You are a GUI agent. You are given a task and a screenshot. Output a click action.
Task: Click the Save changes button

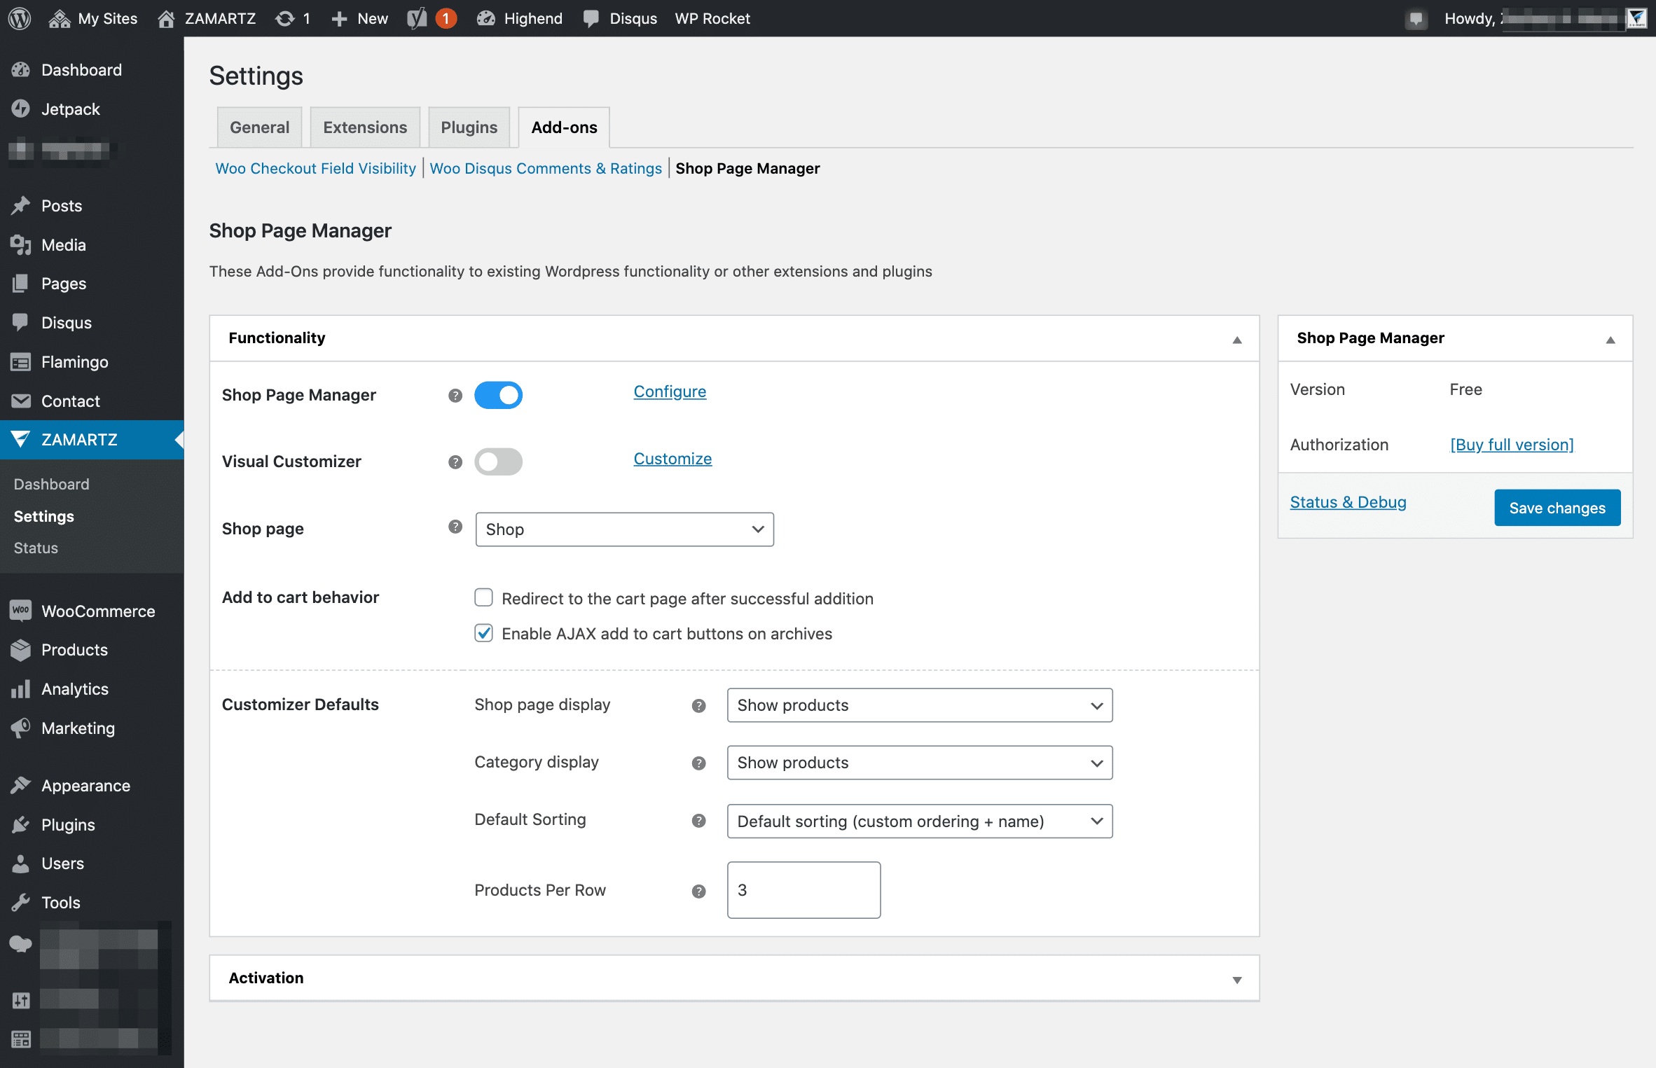(1557, 507)
